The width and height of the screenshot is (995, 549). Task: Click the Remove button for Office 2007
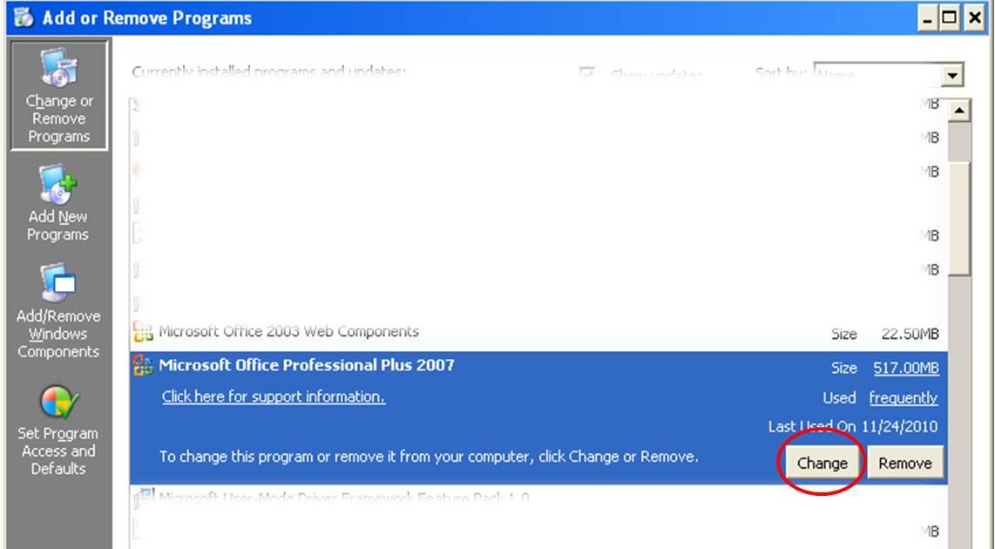click(905, 463)
